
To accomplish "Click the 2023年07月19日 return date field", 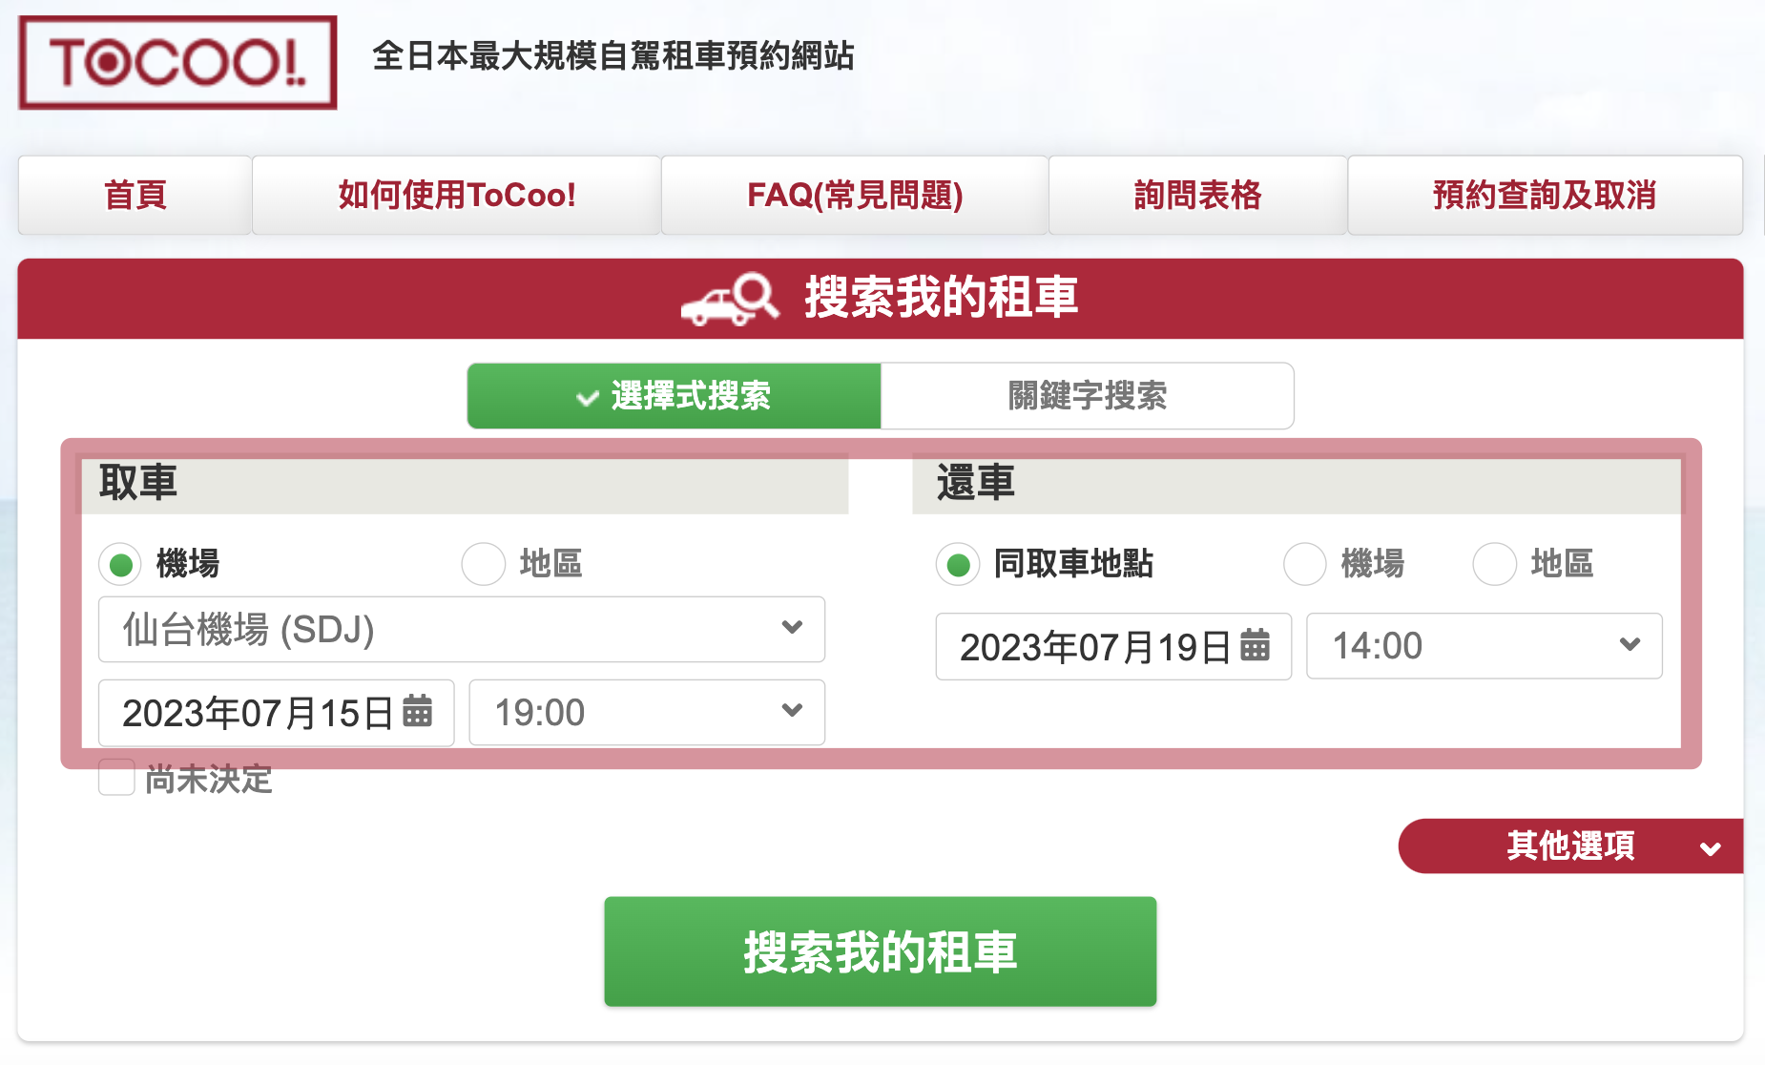I will pyautogui.click(x=1093, y=647).
